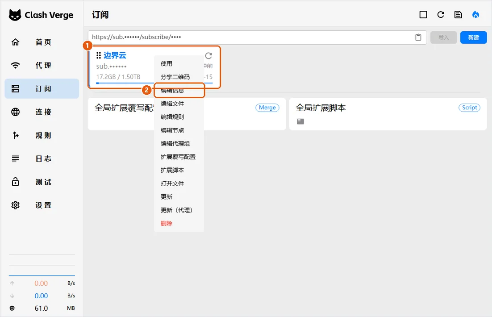
Task: Click the Script tag on 全局扩展脚本 card
Action: (x=469, y=108)
